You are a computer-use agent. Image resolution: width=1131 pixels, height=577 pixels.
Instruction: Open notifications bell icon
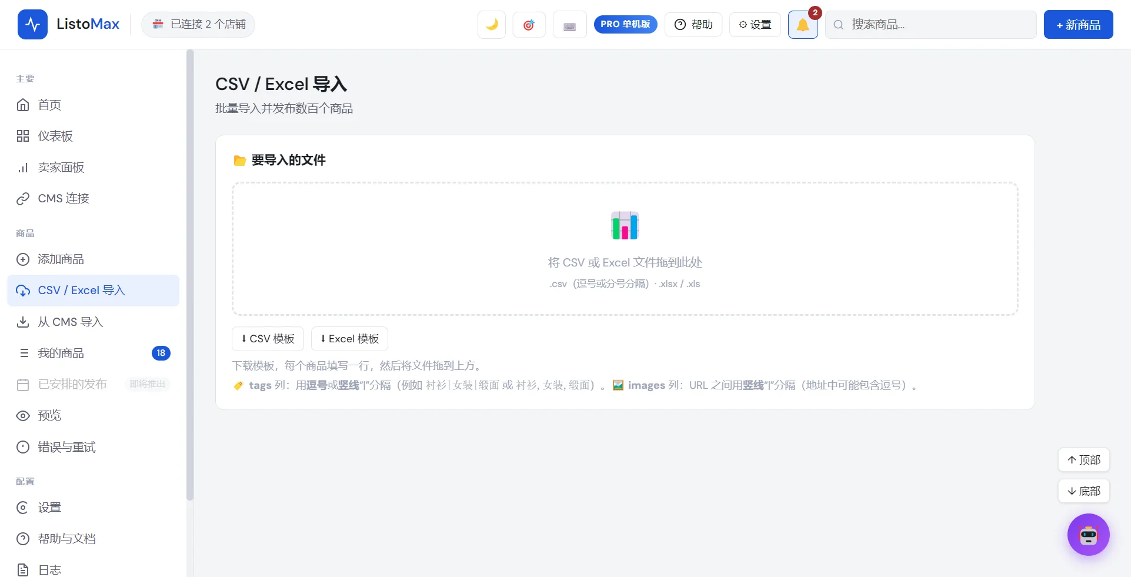pyautogui.click(x=803, y=25)
